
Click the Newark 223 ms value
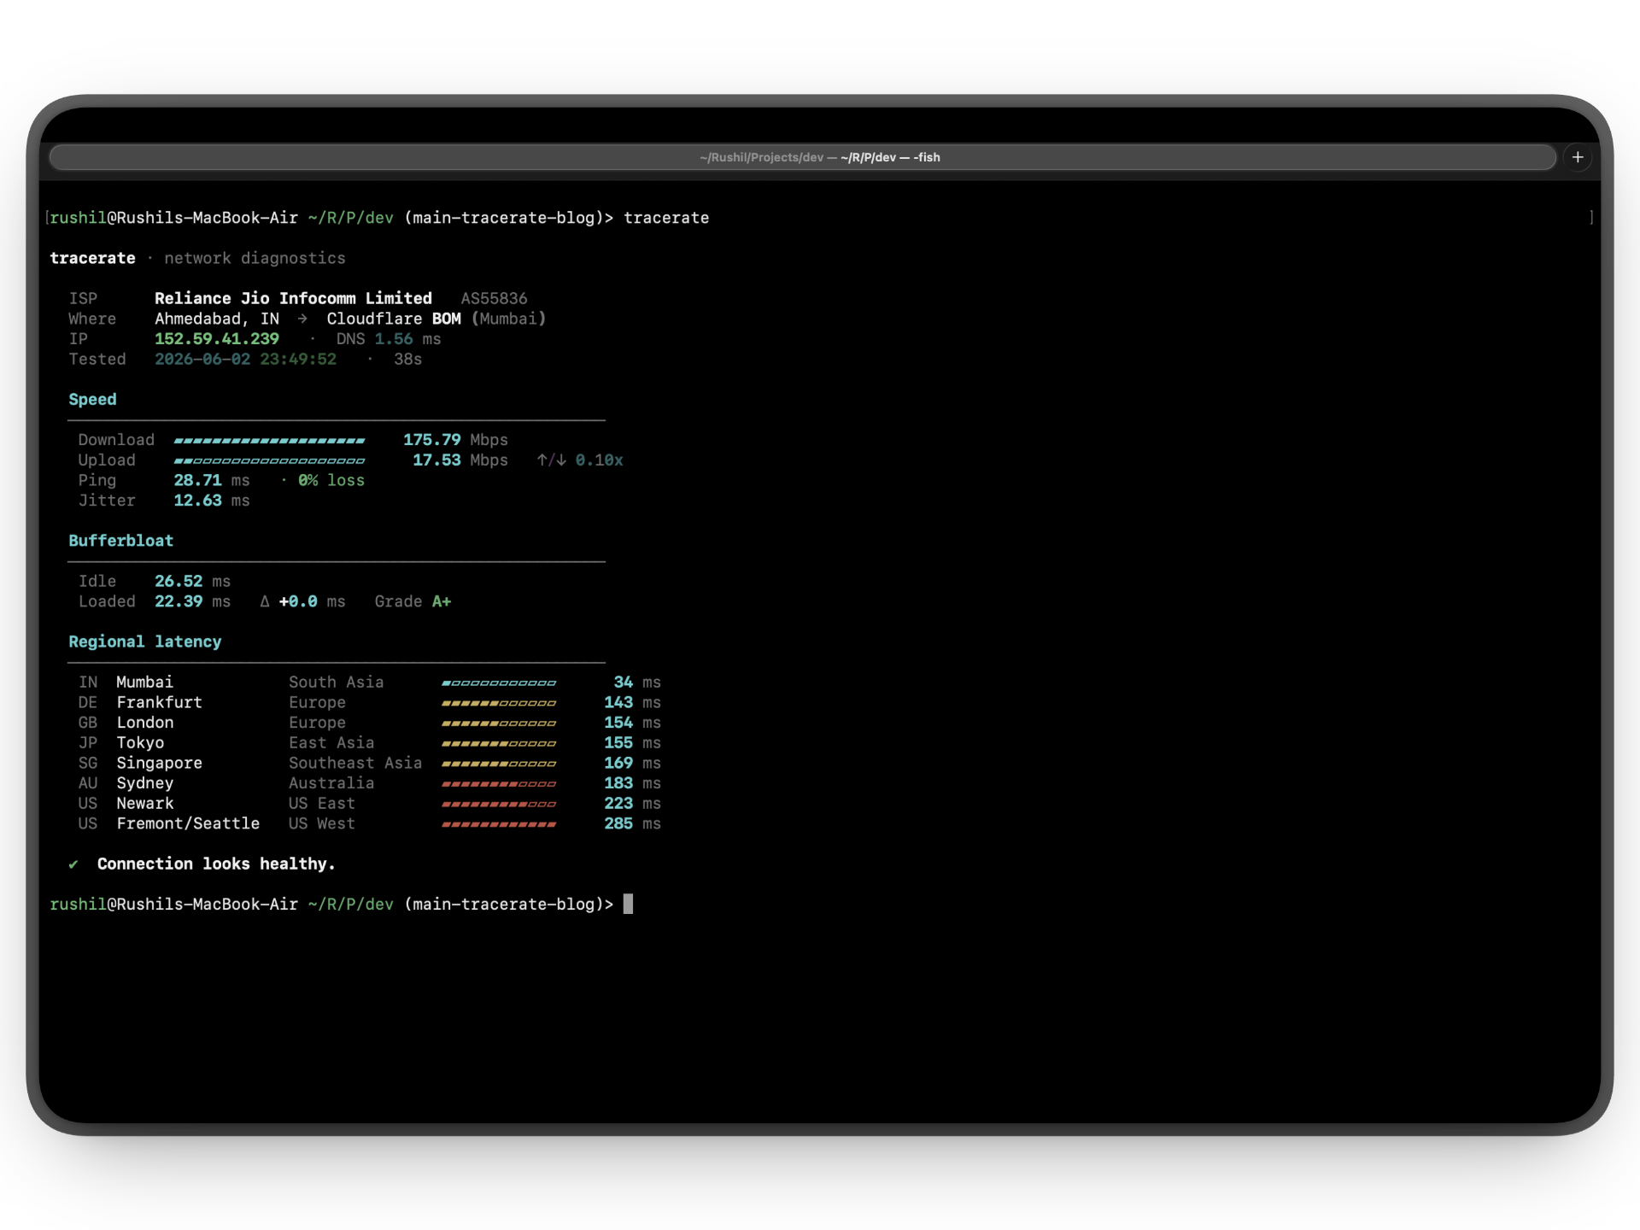632,804
